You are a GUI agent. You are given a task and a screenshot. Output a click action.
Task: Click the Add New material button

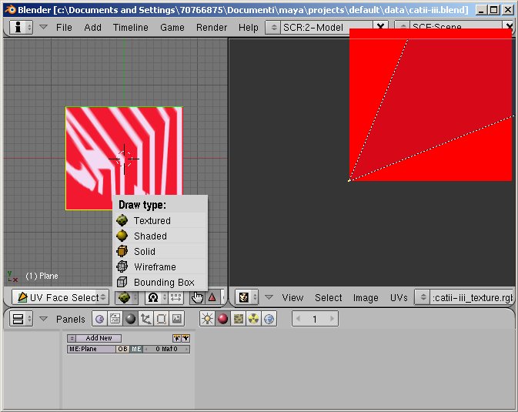pos(99,338)
